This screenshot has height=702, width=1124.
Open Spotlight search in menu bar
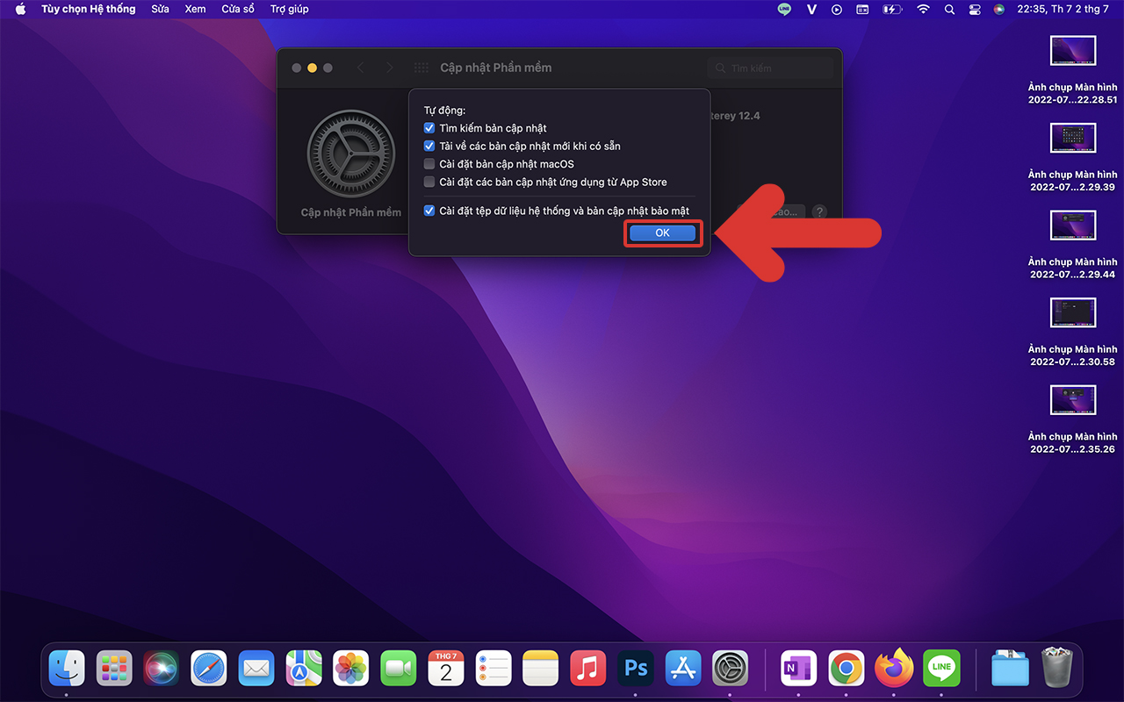pos(949,9)
